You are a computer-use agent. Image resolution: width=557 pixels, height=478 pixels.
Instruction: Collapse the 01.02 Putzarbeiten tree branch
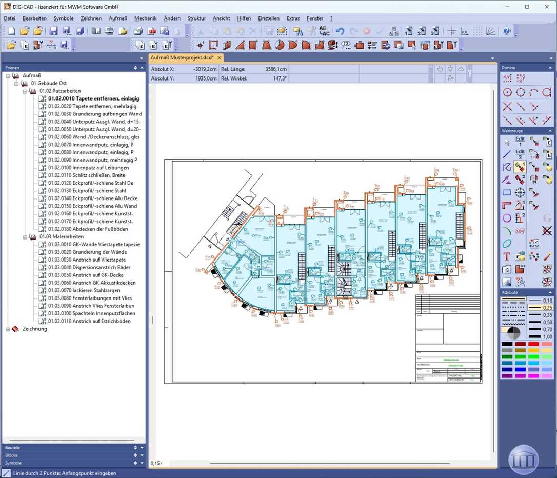[25, 91]
